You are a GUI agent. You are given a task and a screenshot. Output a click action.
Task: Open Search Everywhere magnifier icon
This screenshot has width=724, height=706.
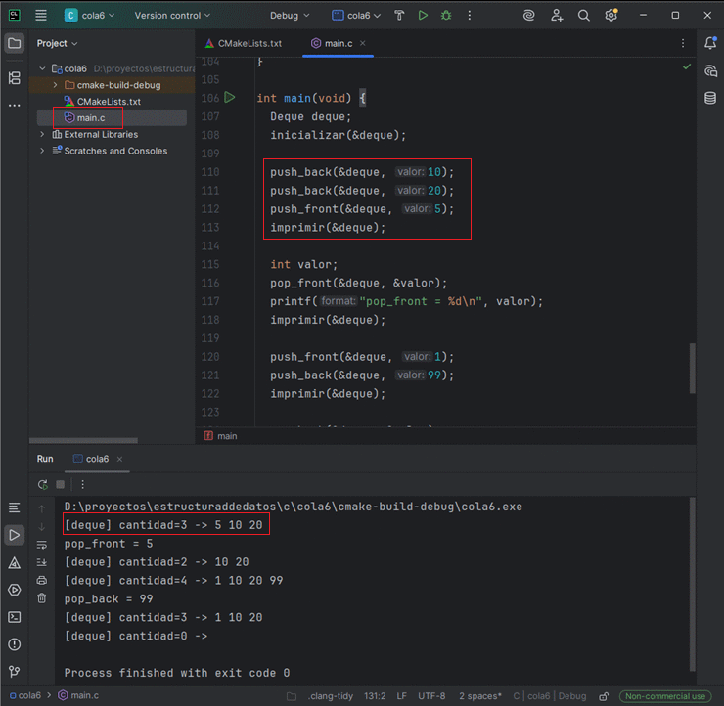584,16
